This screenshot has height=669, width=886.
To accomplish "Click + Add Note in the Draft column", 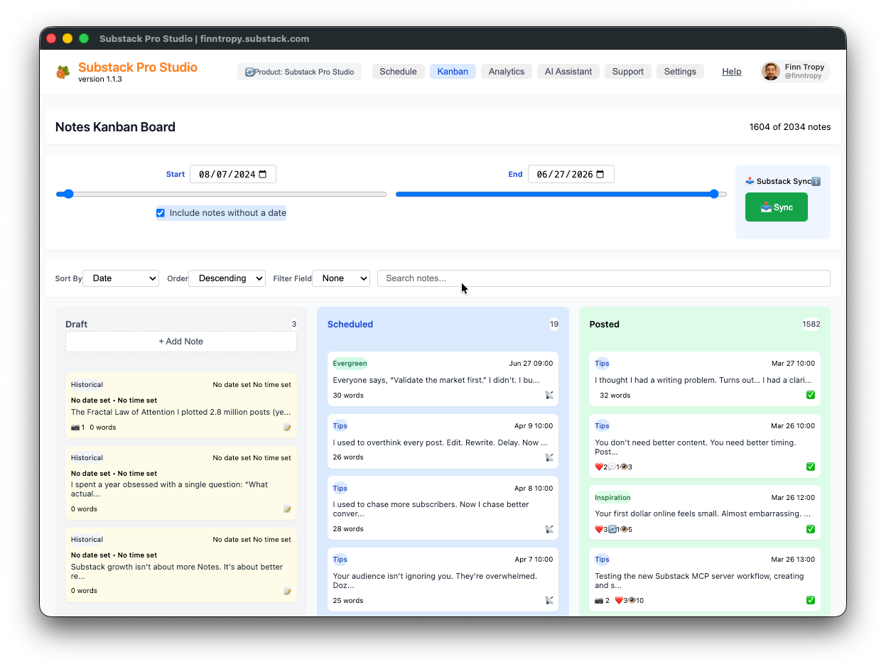I will (x=181, y=342).
